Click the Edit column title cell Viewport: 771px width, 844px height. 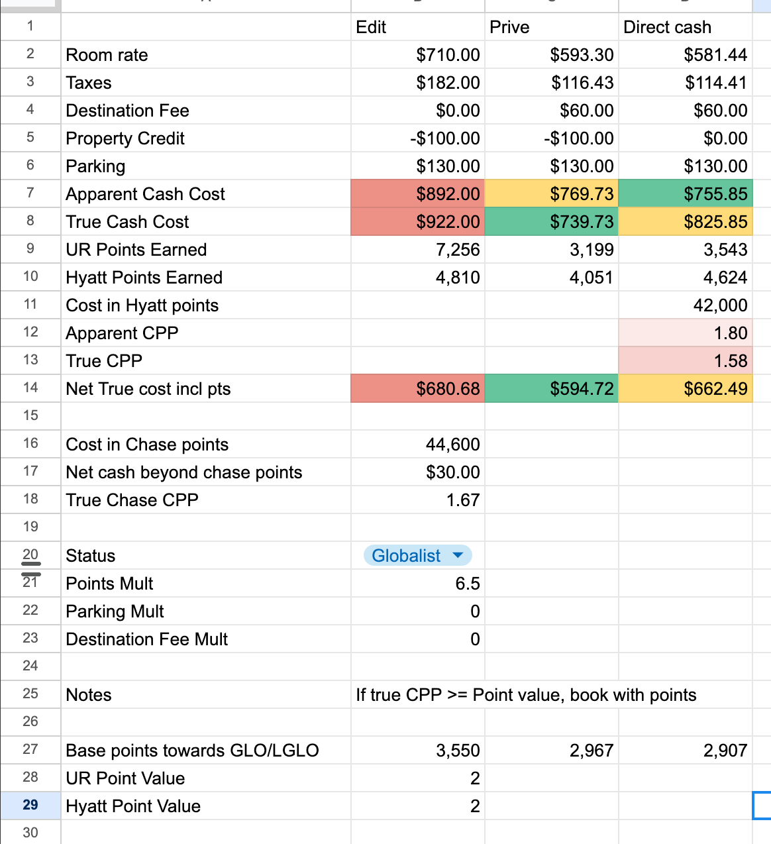[x=417, y=27]
